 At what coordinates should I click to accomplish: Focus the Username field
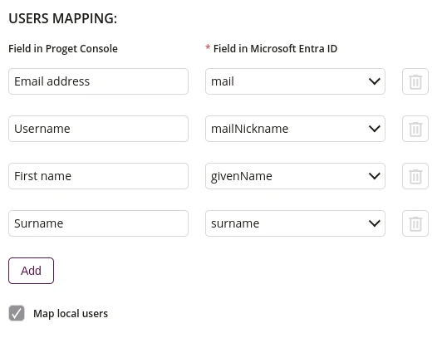(98, 129)
